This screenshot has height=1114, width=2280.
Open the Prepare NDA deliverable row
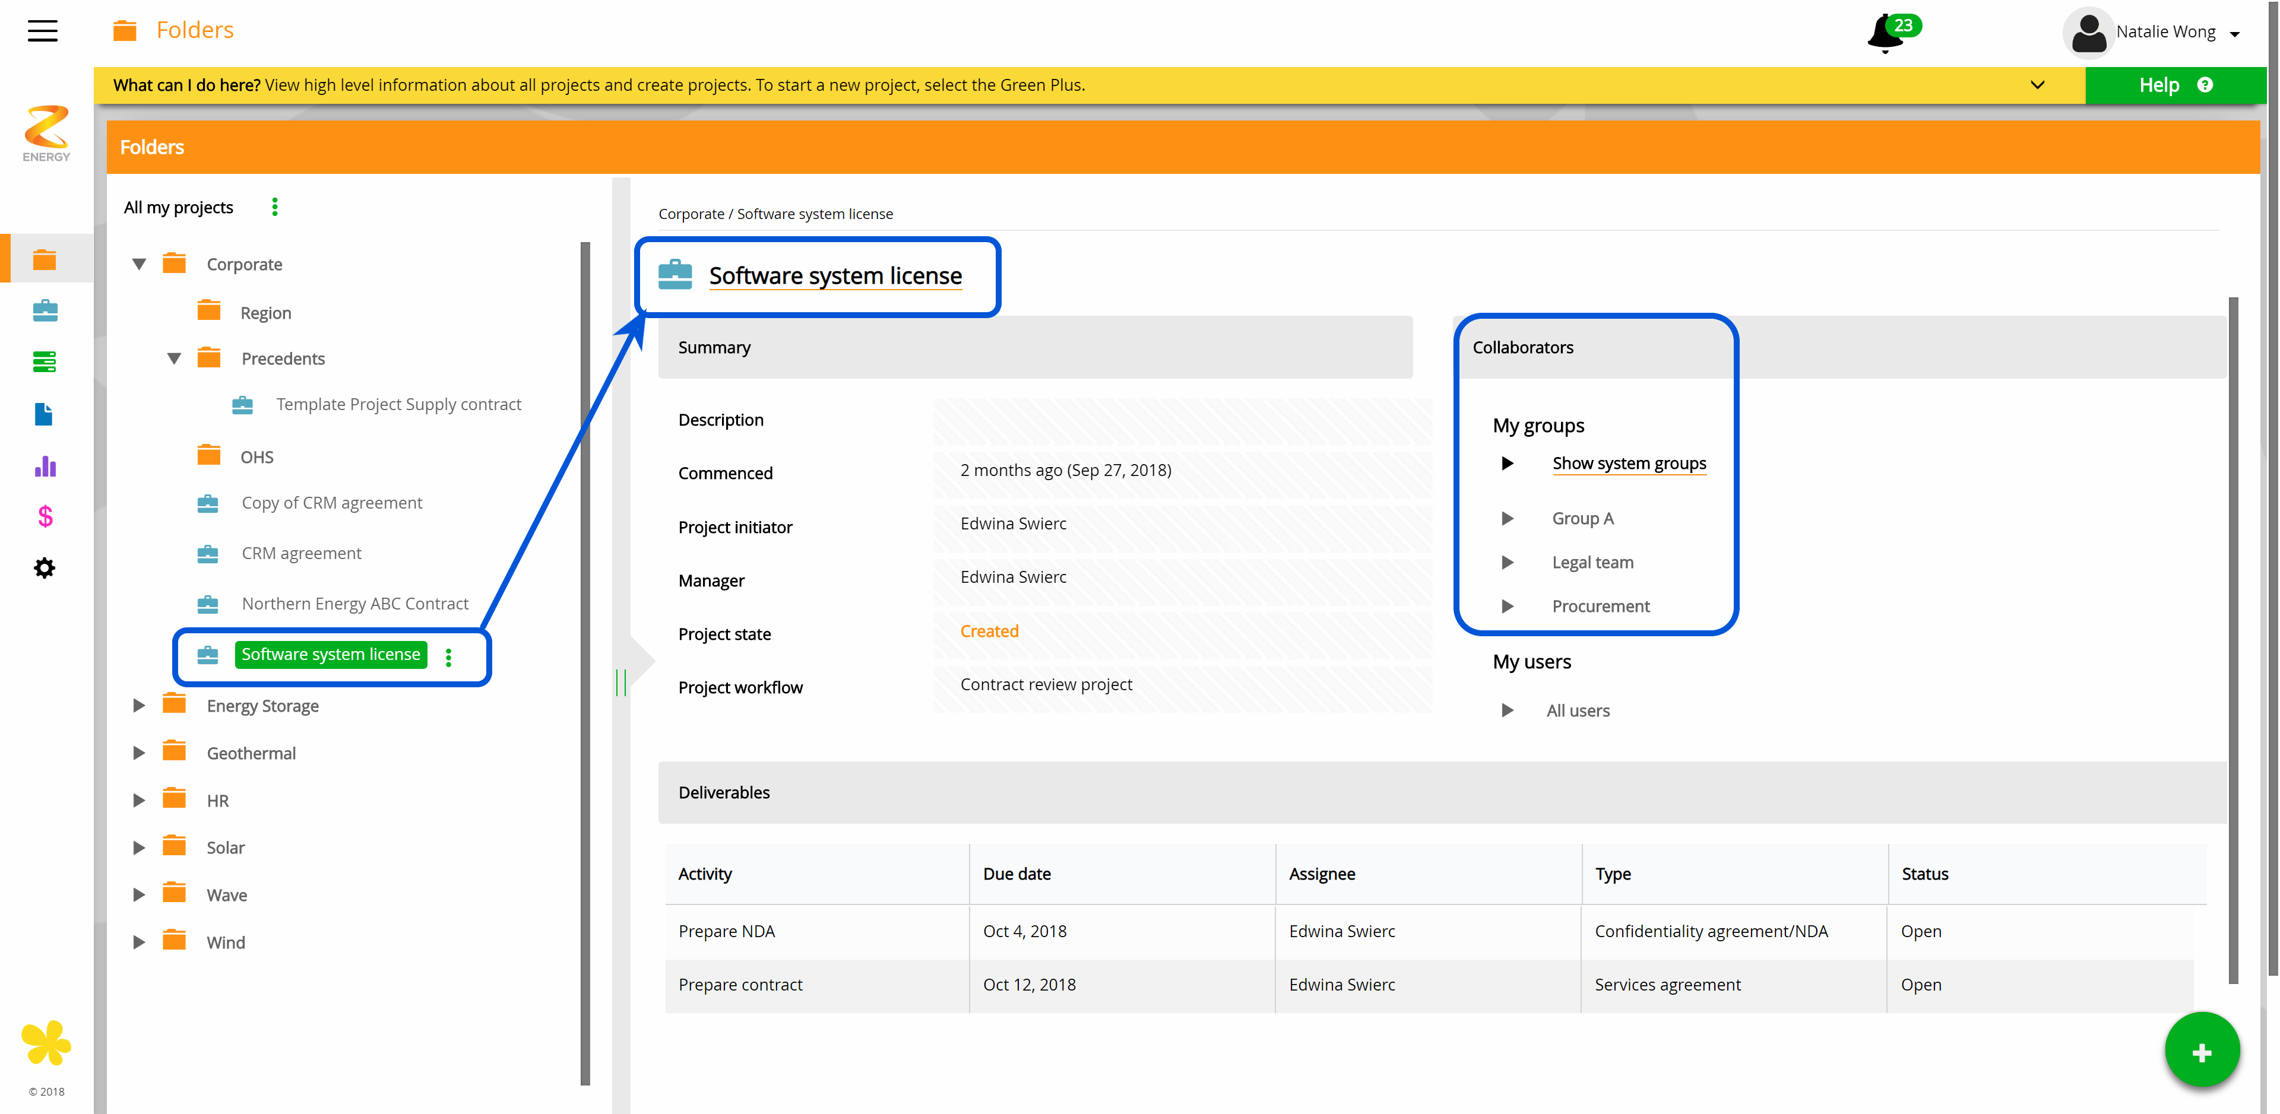click(x=1429, y=932)
